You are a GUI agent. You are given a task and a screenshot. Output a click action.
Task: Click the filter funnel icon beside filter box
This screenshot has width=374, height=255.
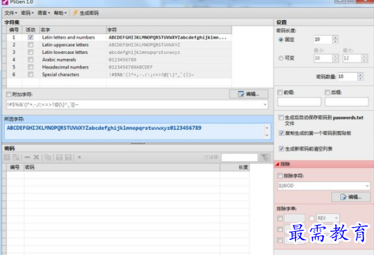(x=265, y=158)
